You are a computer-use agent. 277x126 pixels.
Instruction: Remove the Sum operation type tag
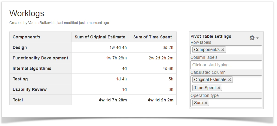click(x=206, y=103)
